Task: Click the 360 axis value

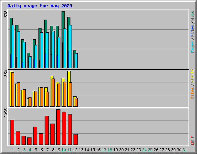Action: tap(6, 73)
